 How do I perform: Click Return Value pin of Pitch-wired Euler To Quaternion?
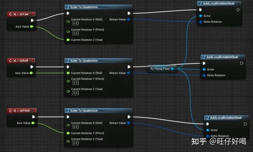(129, 123)
